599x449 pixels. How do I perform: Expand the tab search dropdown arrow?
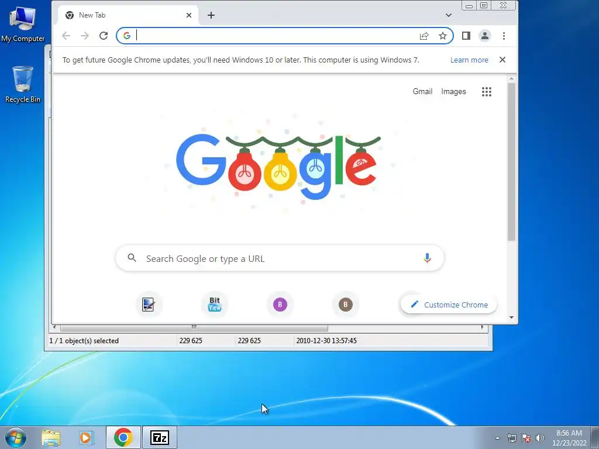click(449, 15)
